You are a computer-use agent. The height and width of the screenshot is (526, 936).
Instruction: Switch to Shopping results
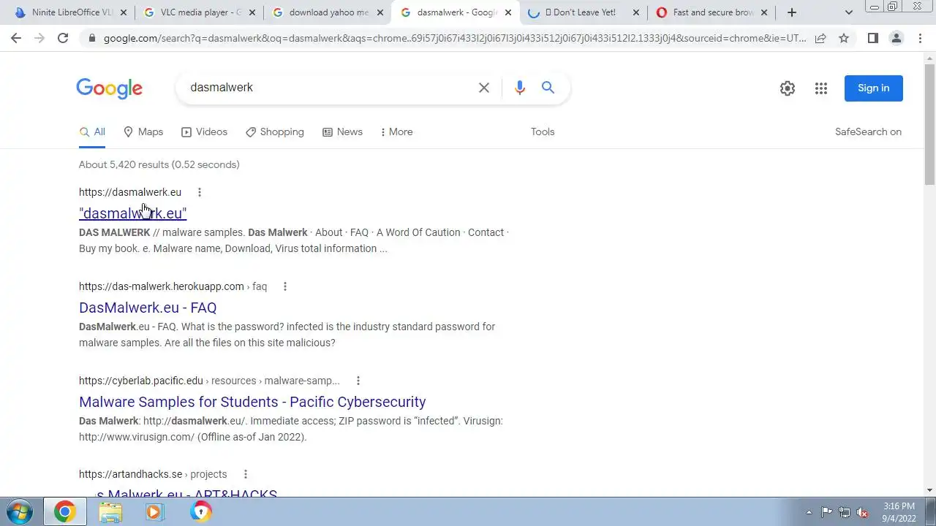pos(275,132)
